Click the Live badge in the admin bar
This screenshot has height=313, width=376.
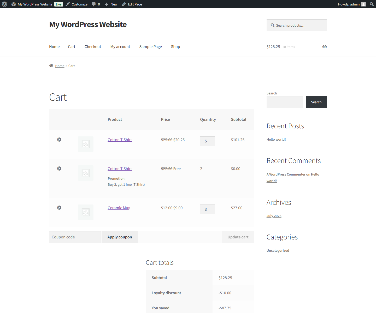click(59, 4)
